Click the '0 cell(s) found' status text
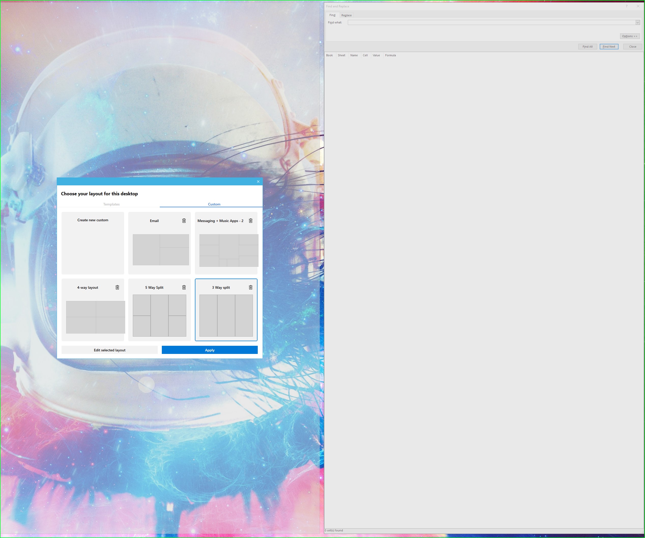 [334, 530]
